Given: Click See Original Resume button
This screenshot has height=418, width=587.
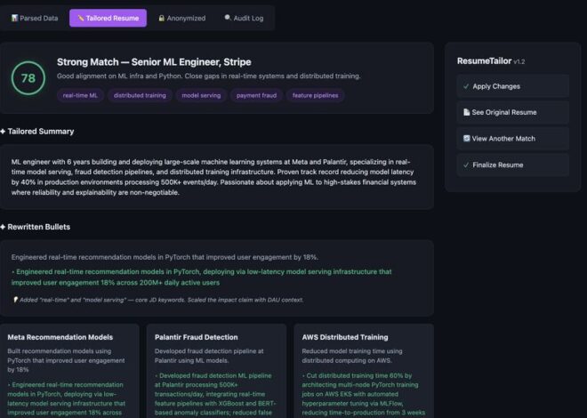Looking at the screenshot, I should click(x=512, y=112).
